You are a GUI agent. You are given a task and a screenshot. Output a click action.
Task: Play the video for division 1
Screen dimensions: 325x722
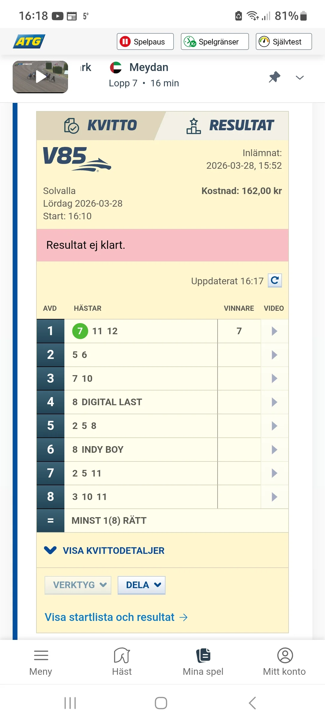[274, 331]
